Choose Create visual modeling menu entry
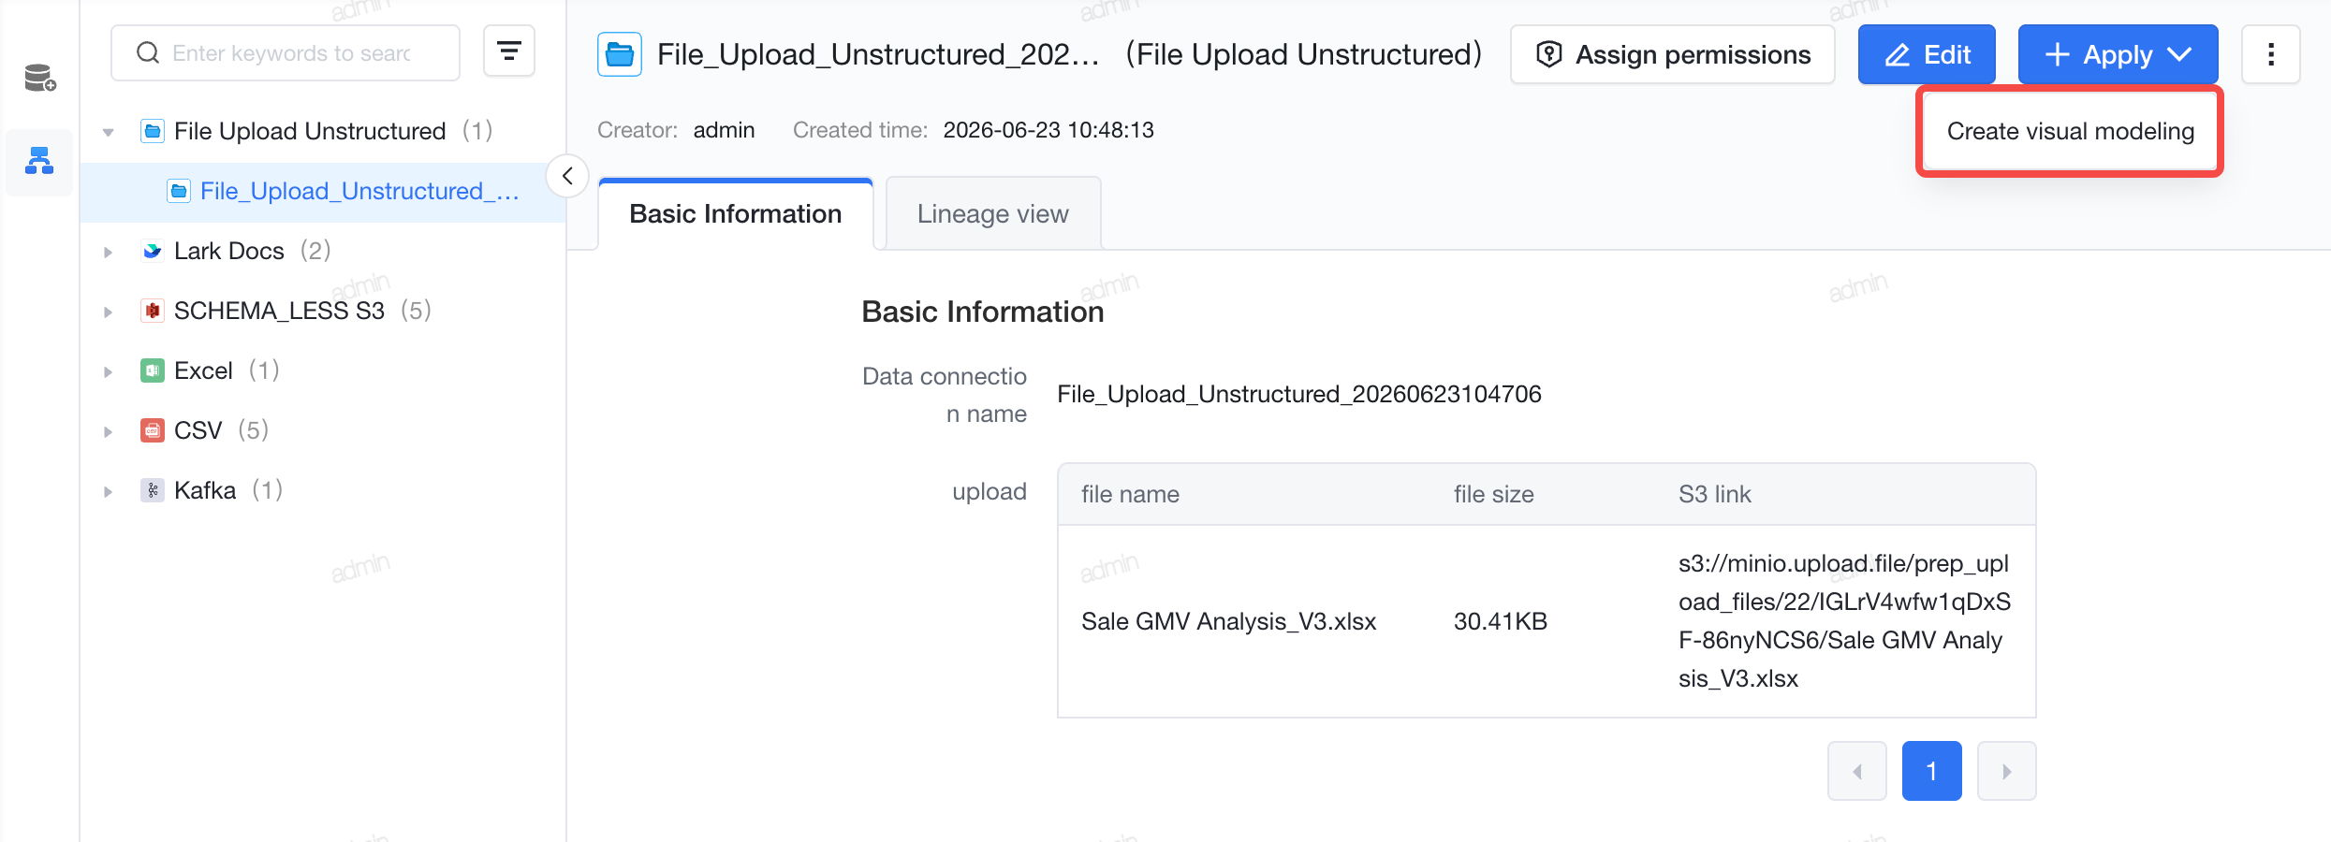2331x842 pixels. point(2070,131)
